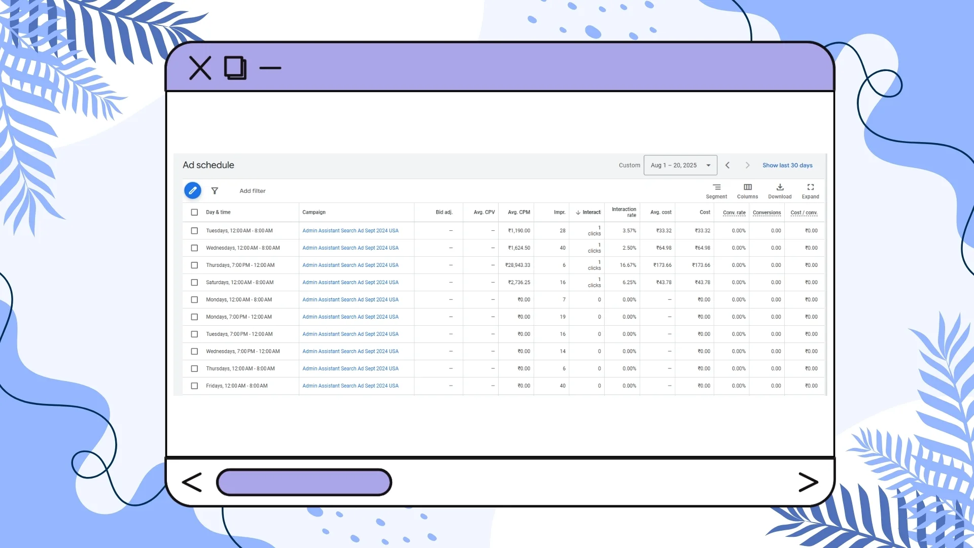This screenshot has height=548, width=974.
Task: Open campaign link in Saturdays 12:00 AM row
Action: (351, 283)
